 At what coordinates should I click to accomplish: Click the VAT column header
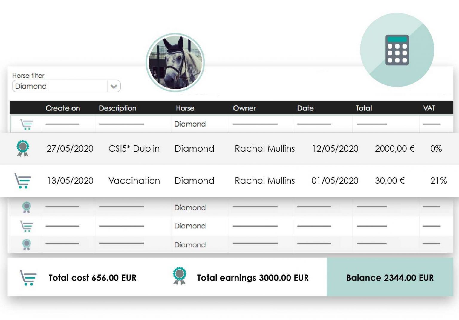(x=429, y=108)
